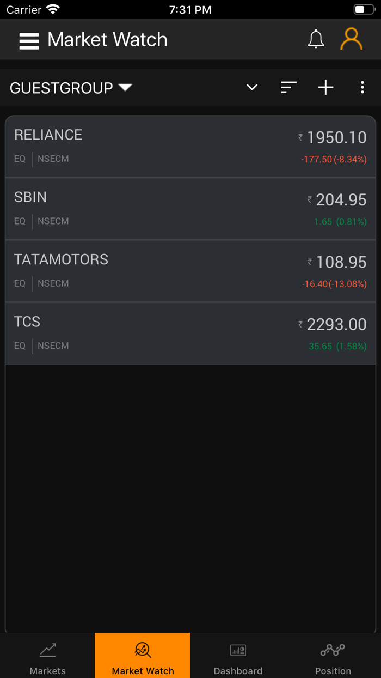Click the Position connected-nodes icon

[333, 649]
